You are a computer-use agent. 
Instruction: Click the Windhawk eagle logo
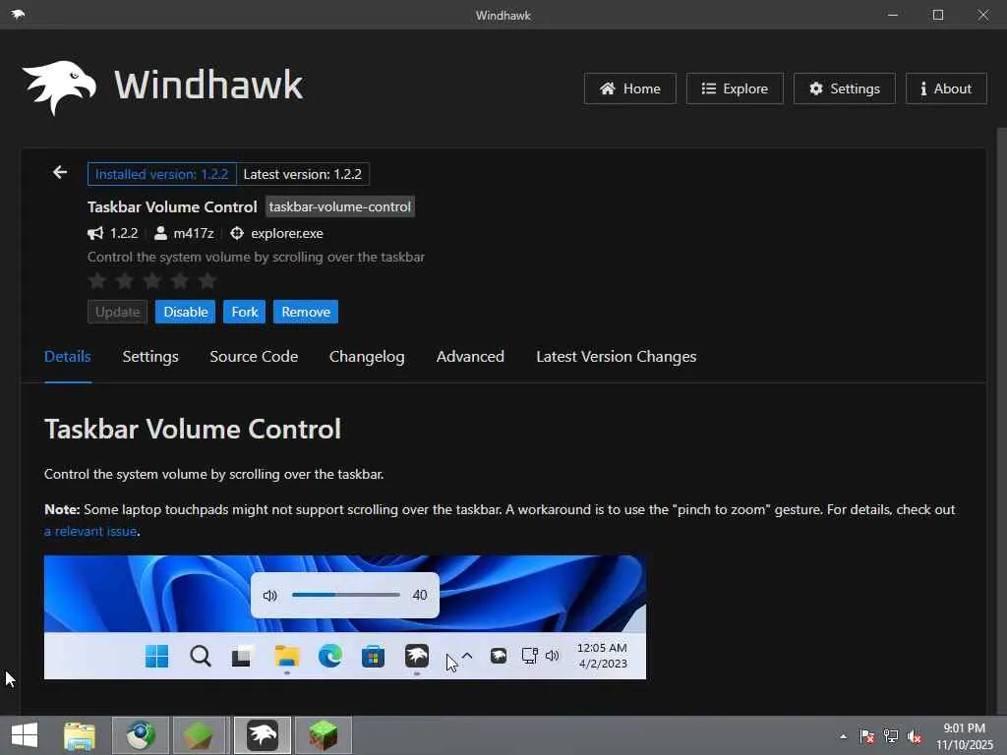click(59, 87)
